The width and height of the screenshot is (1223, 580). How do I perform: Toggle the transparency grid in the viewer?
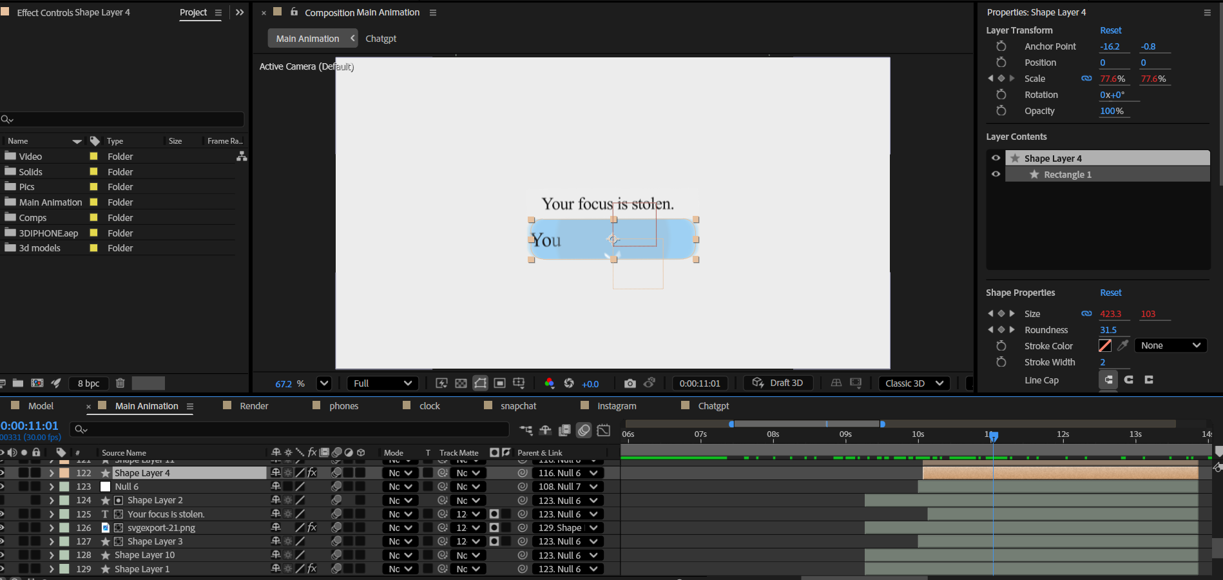(x=461, y=383)
